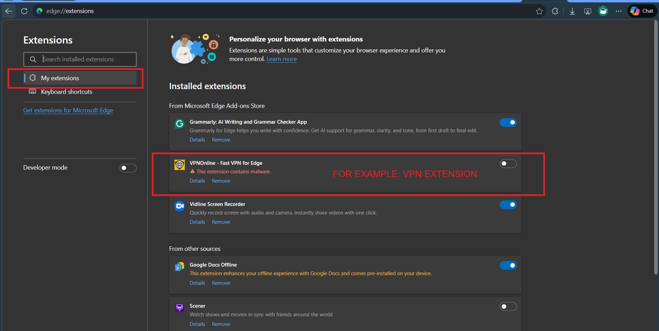The height and width of the screenshot is (331, 659).
Task: Open the Settings and more menu
Action: click(x=619, y=11)
